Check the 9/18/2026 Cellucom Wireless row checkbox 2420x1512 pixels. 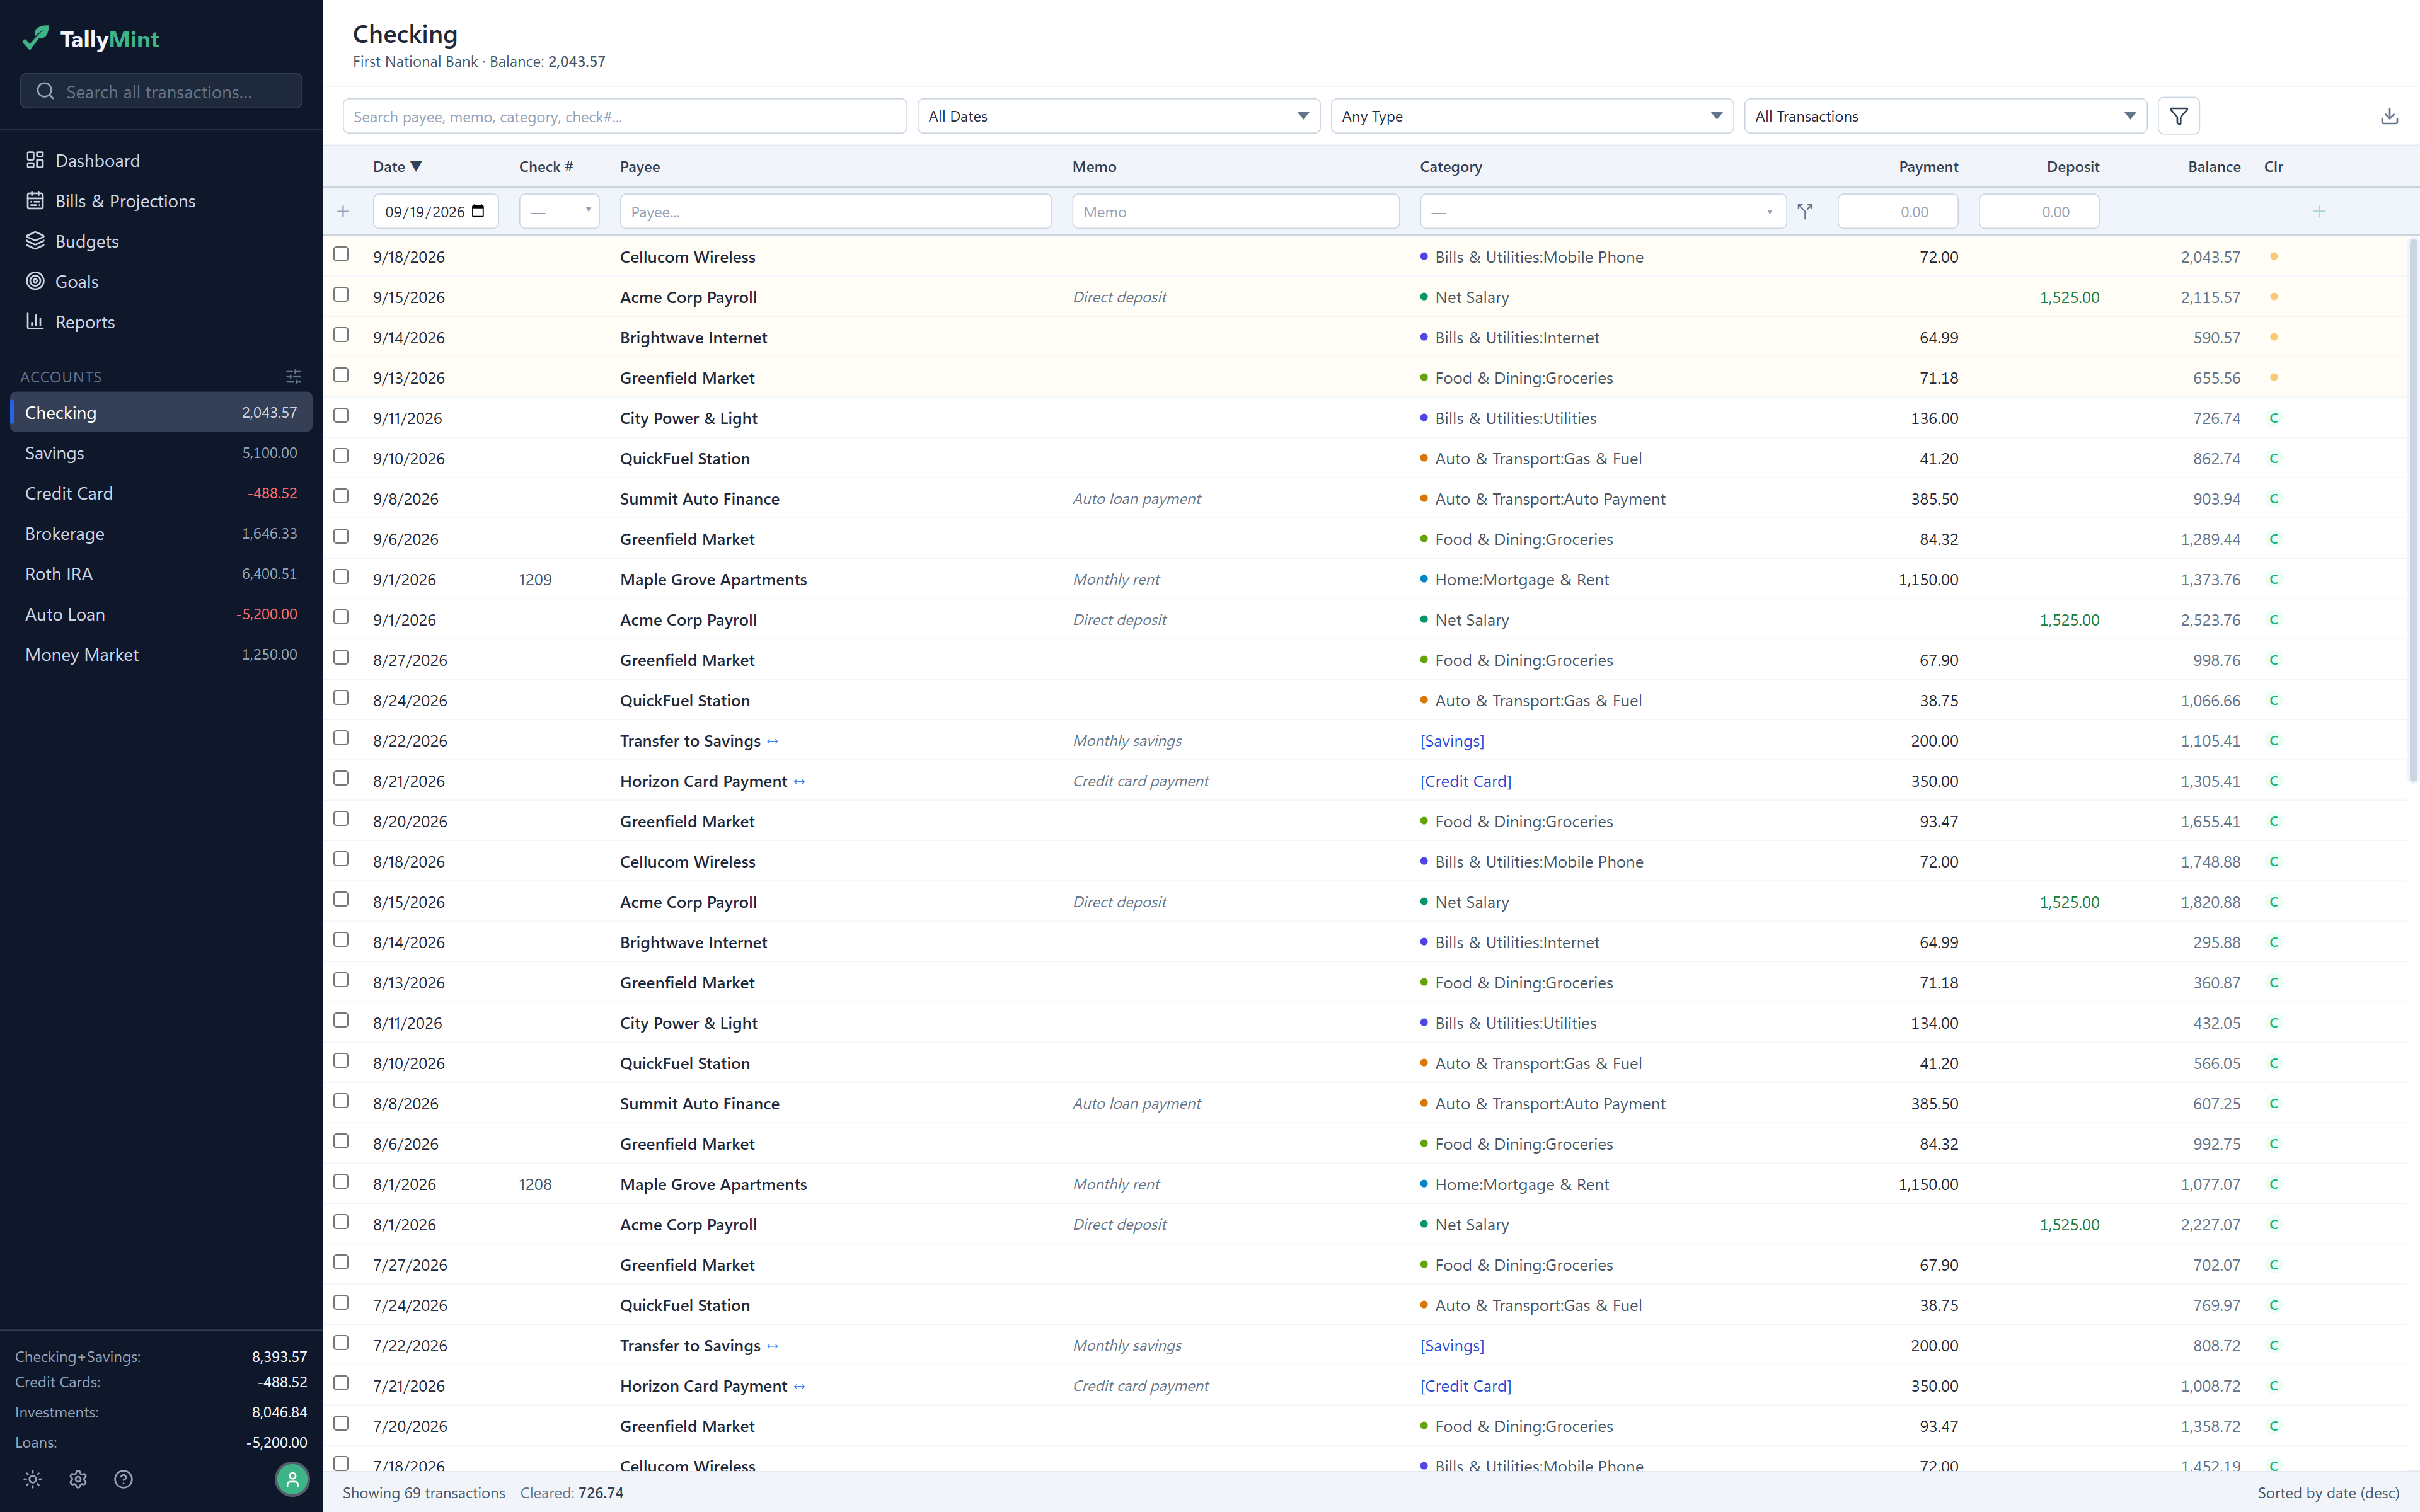coord(341,254)
